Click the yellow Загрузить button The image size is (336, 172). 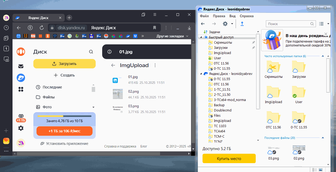pyautogui.click(x=64, y=64)
